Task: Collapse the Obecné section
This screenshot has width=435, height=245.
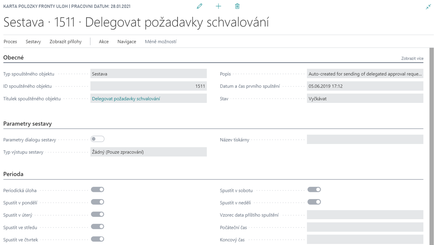Action: point(13,57)
